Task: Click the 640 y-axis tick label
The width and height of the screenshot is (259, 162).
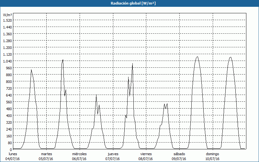Action: tap(8, 95)
